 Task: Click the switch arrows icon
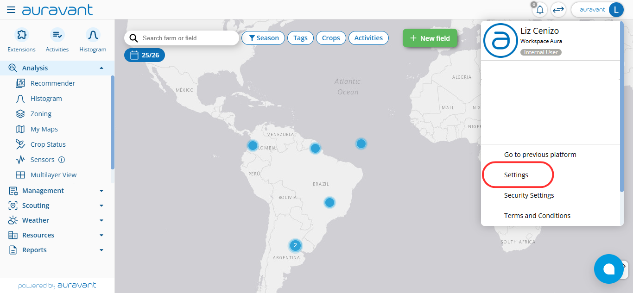(x=558, y=10)
